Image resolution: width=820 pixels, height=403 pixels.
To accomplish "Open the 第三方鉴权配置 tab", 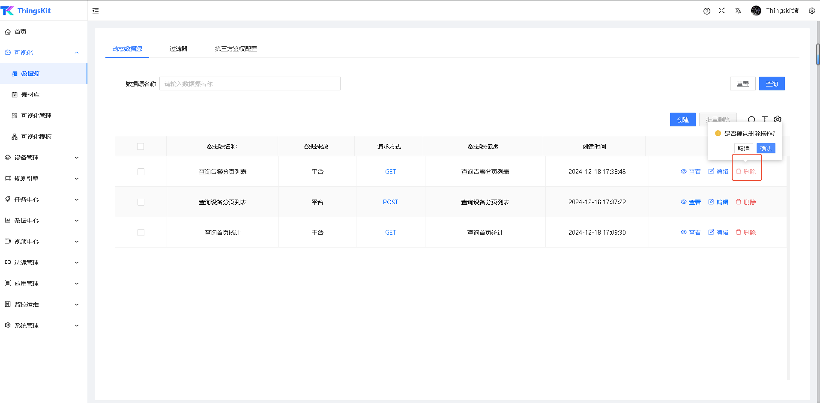I will tap(236, 49).
